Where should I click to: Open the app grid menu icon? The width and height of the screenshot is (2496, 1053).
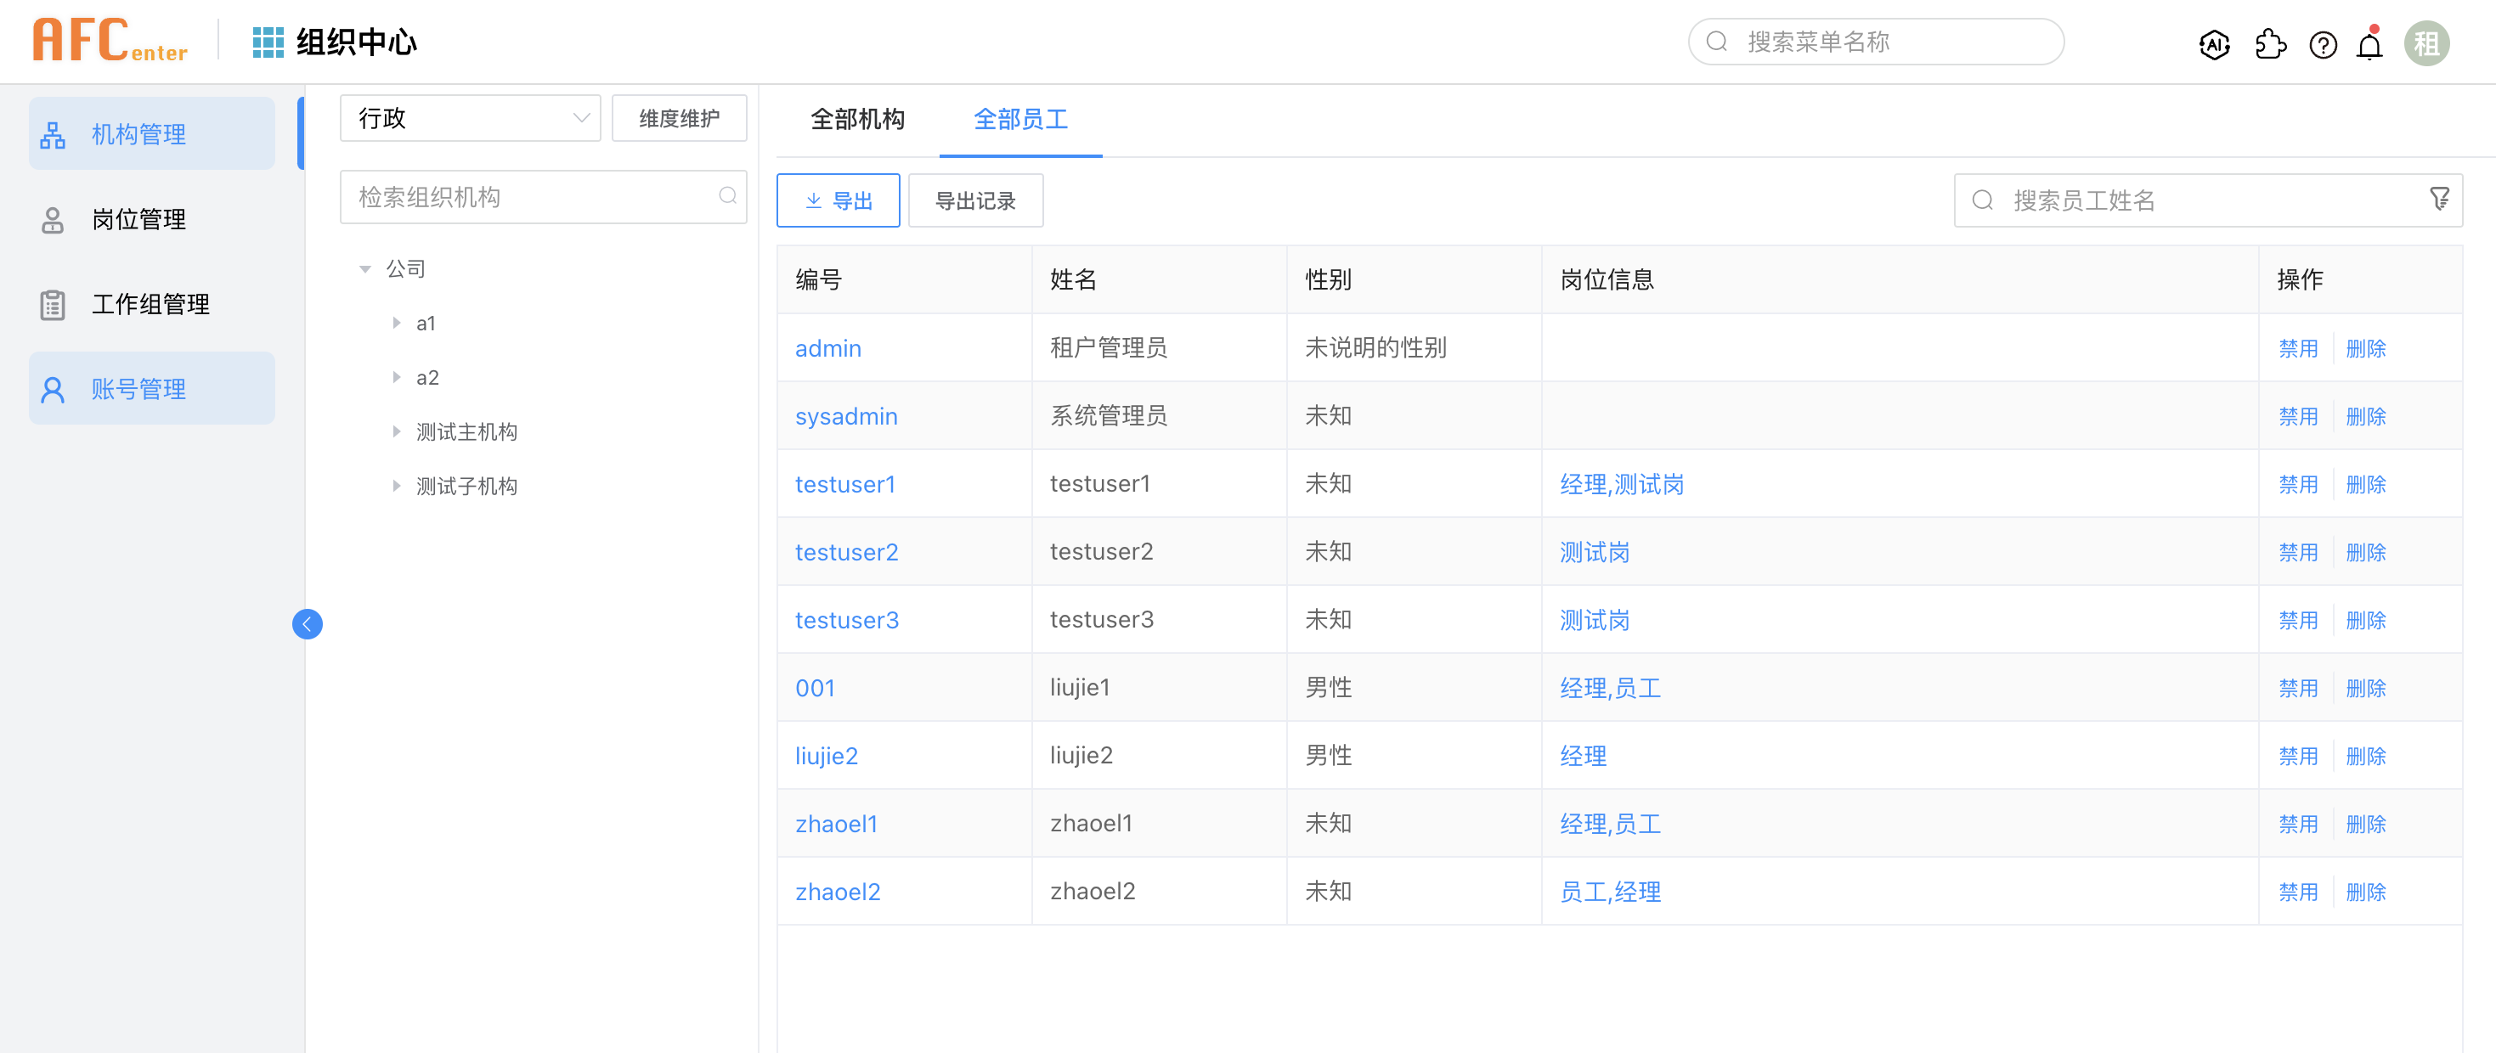[268, 42]
